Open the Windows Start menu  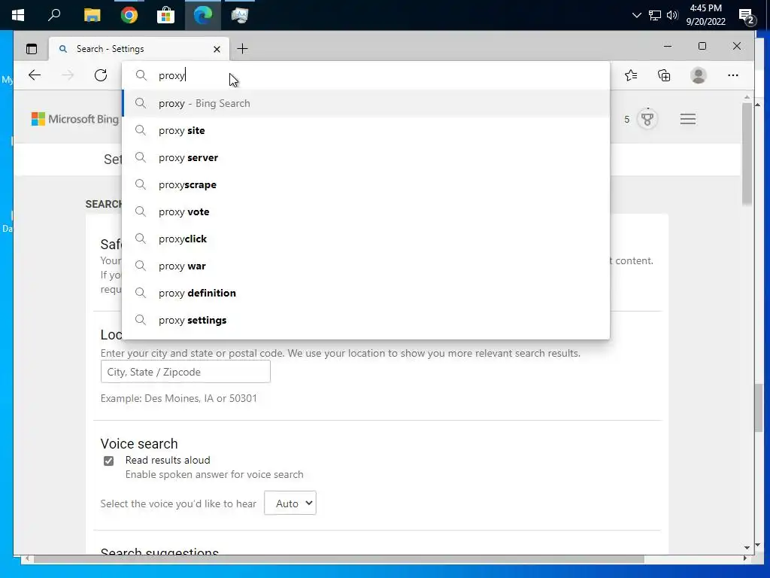pos(18,15)
